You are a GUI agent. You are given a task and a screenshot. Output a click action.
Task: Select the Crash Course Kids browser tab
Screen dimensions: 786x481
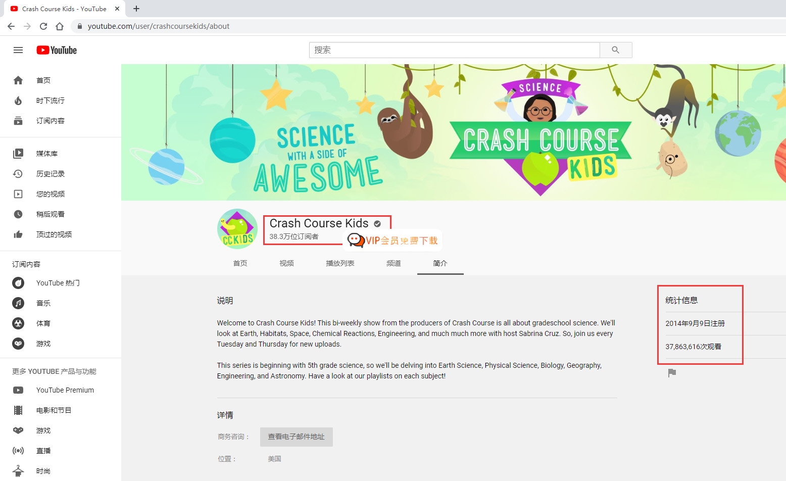tap(64, 9)
